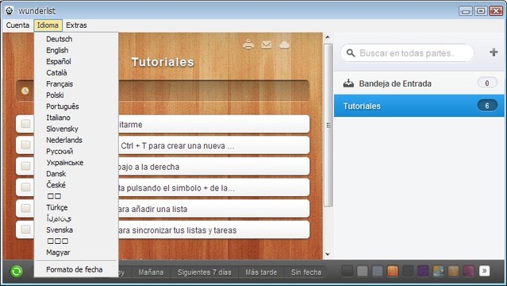Filter tasks by Más tarde
The width and height of the screenshot is (507, 286).
[x=261, y=272]
